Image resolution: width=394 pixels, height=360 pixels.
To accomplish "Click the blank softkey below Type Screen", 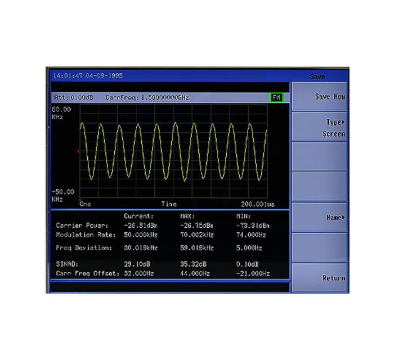I will 319,157.
